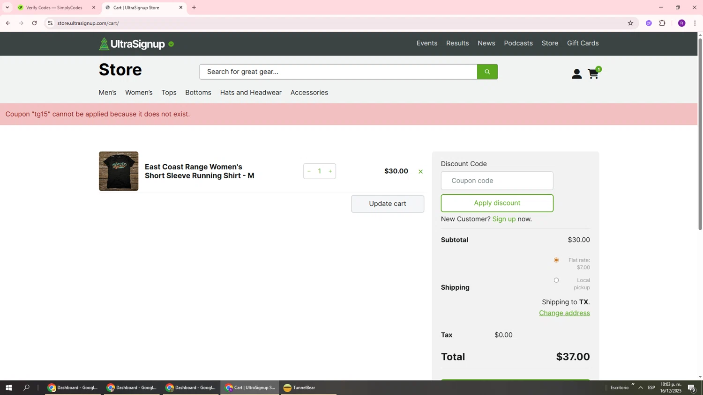
Task: Open the notification center icon
Action: click(x=691, y=388)
